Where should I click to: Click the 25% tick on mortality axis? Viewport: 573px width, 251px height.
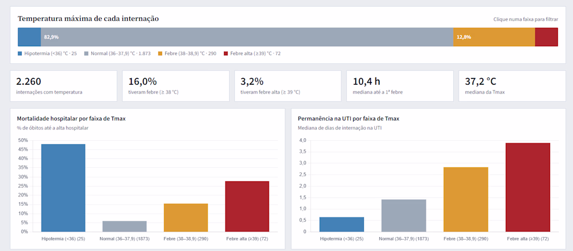point(22,186)
